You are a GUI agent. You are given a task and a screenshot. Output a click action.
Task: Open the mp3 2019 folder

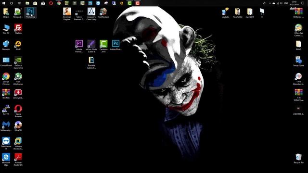250,13
